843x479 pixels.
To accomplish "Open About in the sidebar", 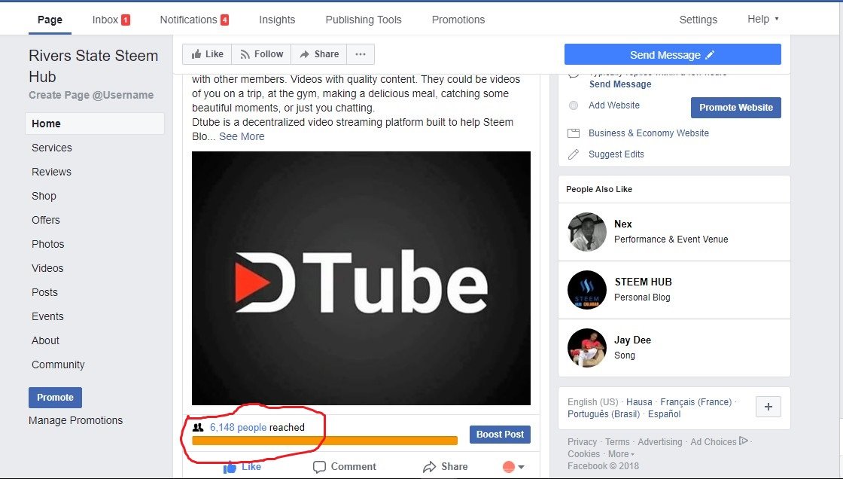I will [x=45, y=340].
